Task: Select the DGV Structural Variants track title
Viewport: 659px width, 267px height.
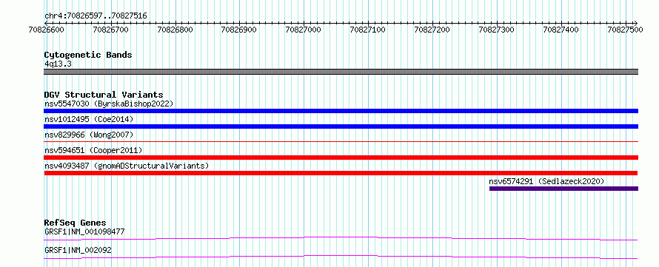Action: pos(104,95)
